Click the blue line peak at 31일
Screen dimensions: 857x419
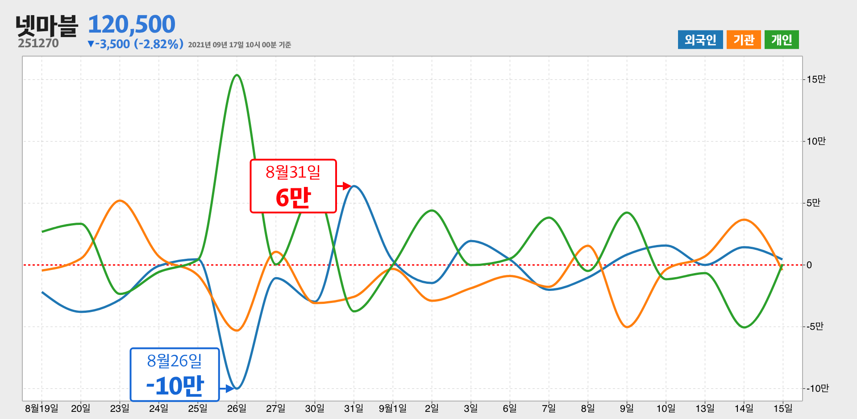(x=354, y=186)
